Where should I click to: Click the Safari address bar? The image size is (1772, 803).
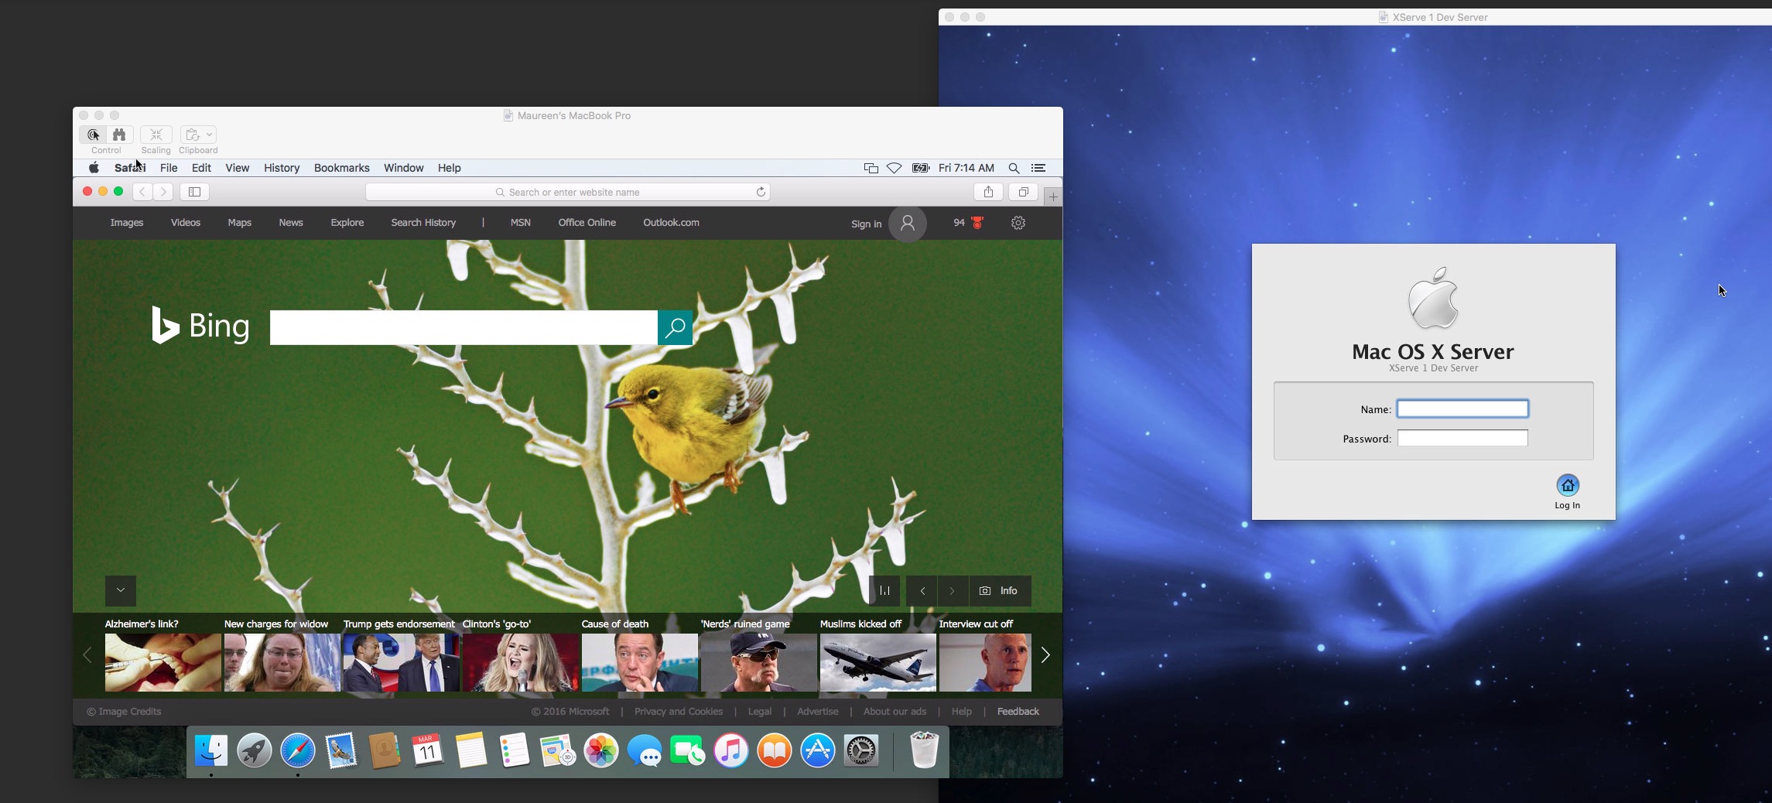click(568, 192)
